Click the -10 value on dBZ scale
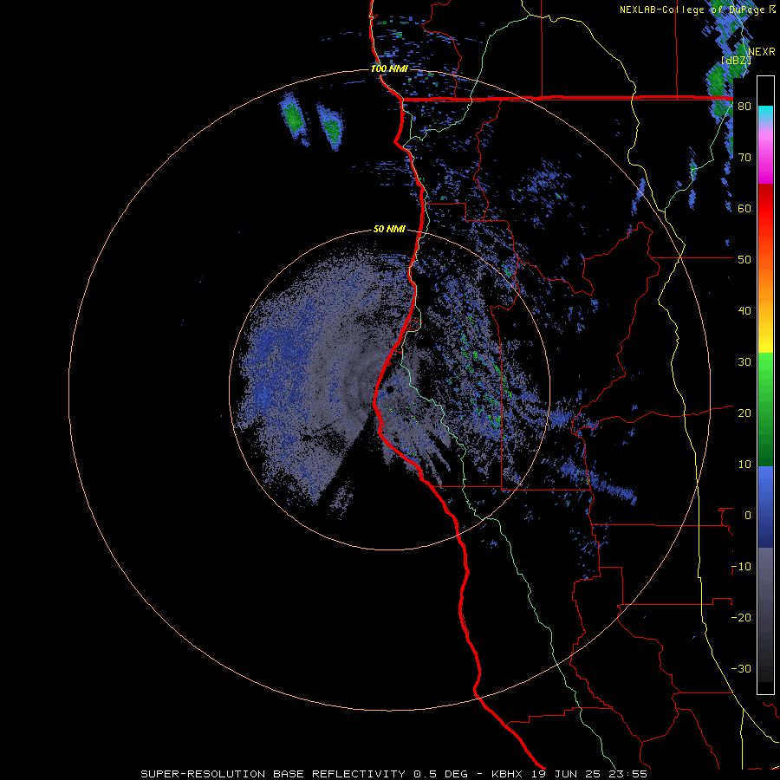Viewport: 780px width, 780px height. click(741, 567)
